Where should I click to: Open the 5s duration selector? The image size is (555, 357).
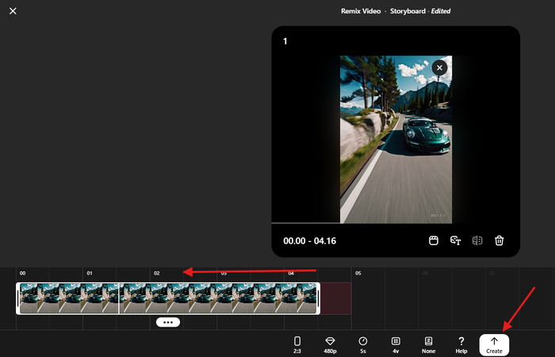coord(363,344)
